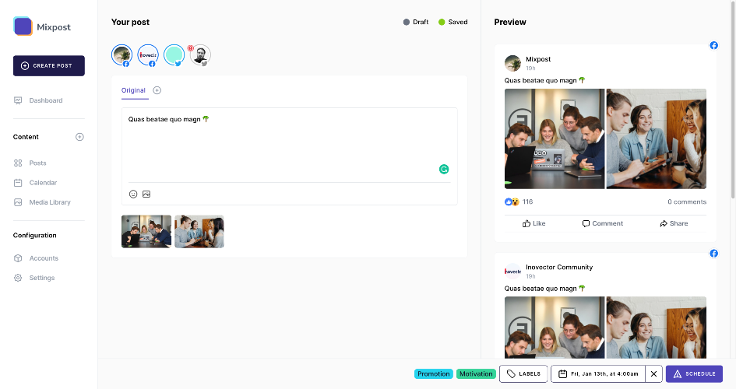
Task: Click the Configuration section header
Action: tap(35, 235)
